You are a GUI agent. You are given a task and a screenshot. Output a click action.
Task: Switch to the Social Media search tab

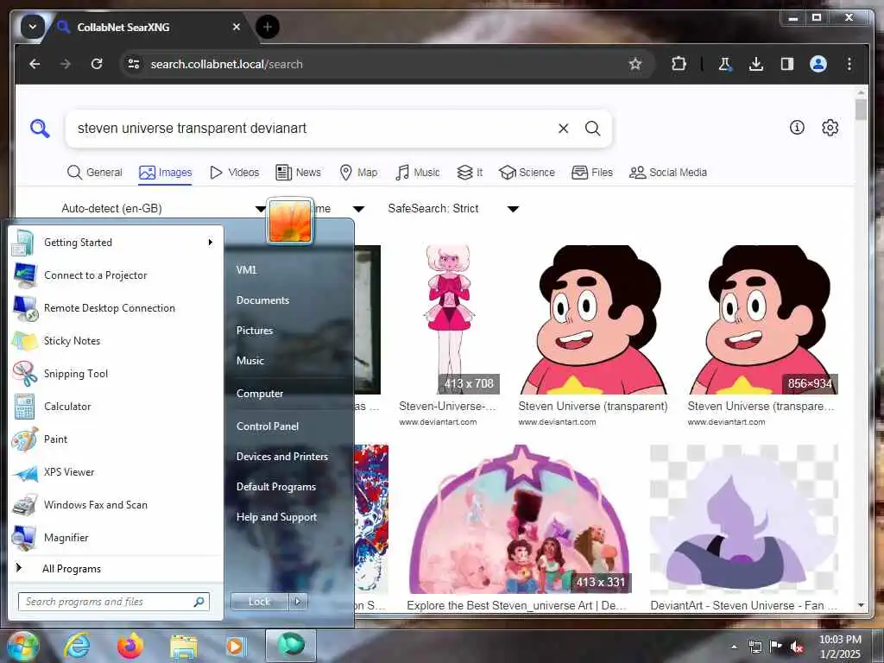coord(668,173)
